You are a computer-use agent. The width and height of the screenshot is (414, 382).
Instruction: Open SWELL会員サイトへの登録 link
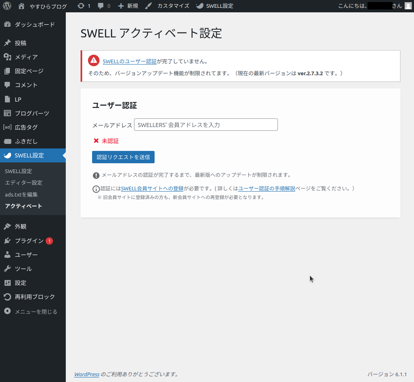click(x=152, y=188)
